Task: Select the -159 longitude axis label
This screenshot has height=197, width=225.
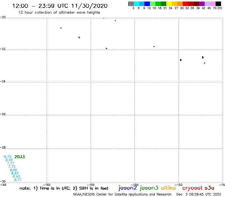Action: (91, 185)
